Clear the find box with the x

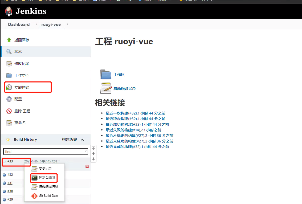[x=86, y=152]
